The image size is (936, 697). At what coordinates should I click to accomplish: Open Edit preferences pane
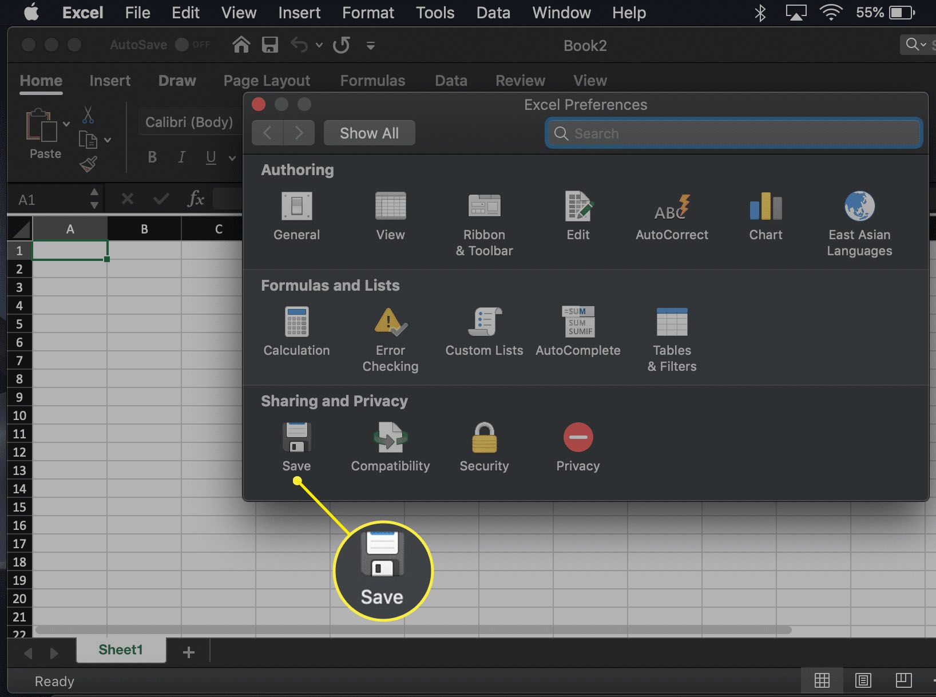[578, 216]
